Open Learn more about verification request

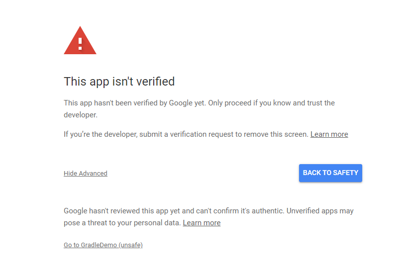point(329,134)
